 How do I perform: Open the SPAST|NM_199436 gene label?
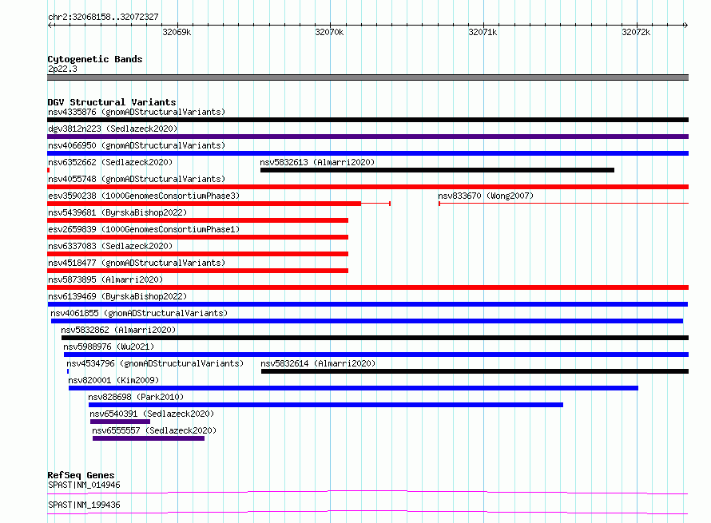pyautogui.click(x=85, y=505)
